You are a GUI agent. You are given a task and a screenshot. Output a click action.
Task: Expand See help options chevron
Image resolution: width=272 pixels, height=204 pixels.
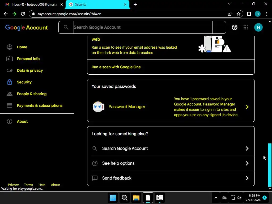[x=247, y=163]
